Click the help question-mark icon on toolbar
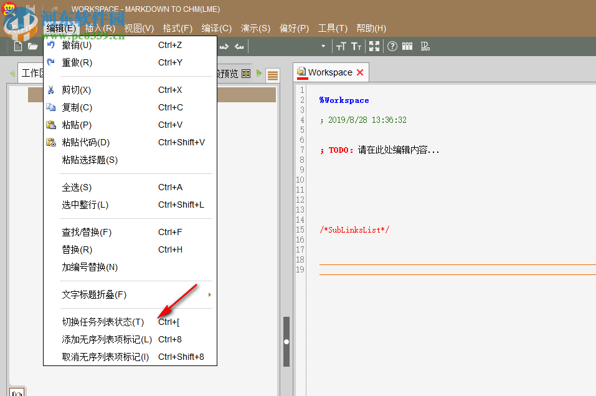The image size is (596, 396). [x=392, y=46]
